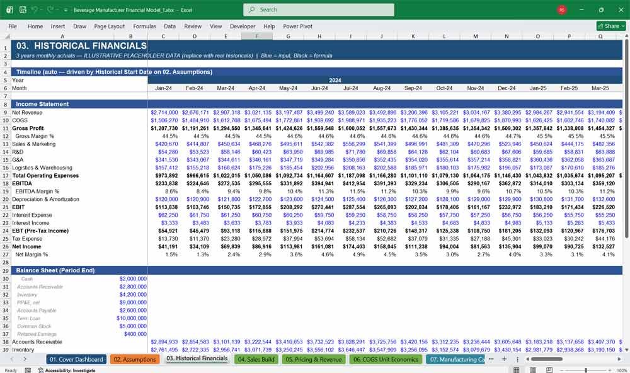The height and width of the screenshot is (373, 630).
Task: Click the Save icon in Quick Access Toolbar
Action: (23, 9)
